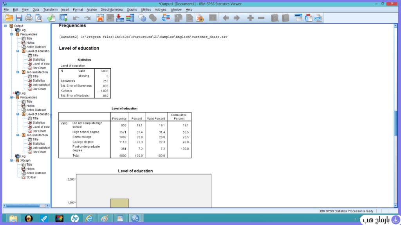Click the "Post-undergraduate degree" row label
This screenshot has height=225, width=401.
click(86, 148)
